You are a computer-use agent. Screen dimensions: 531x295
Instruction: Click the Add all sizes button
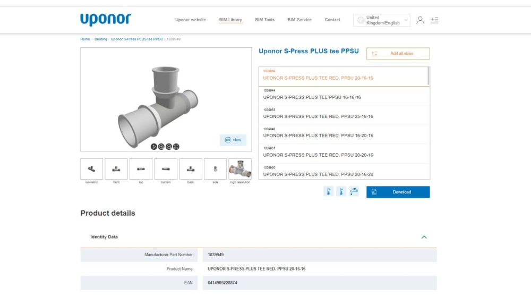(x=398, y=54)
